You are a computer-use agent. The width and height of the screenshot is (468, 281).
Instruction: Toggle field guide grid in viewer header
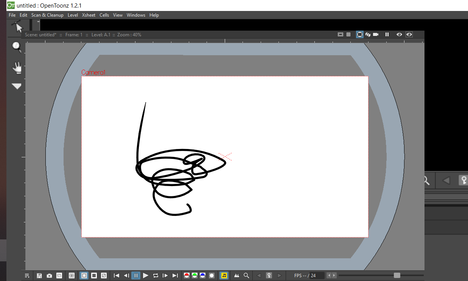tap(348, 34)
